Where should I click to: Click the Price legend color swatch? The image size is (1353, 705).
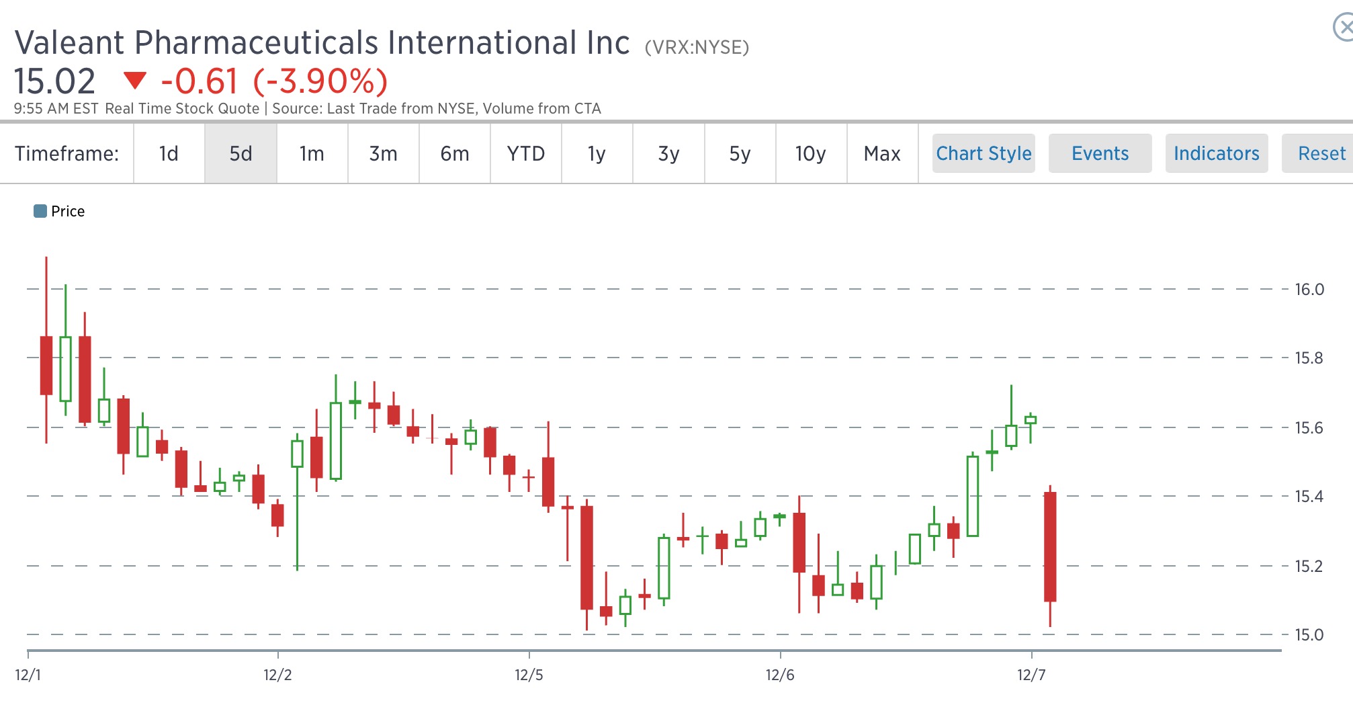[x=40, y=211]
